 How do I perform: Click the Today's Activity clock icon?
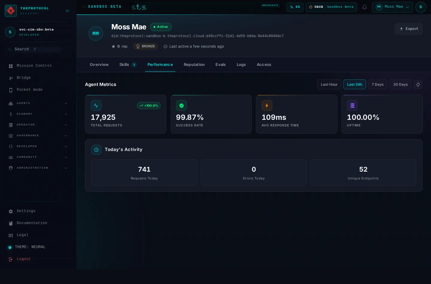click(x=96, y=150)
